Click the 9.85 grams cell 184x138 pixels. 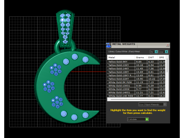pos(141,62)
